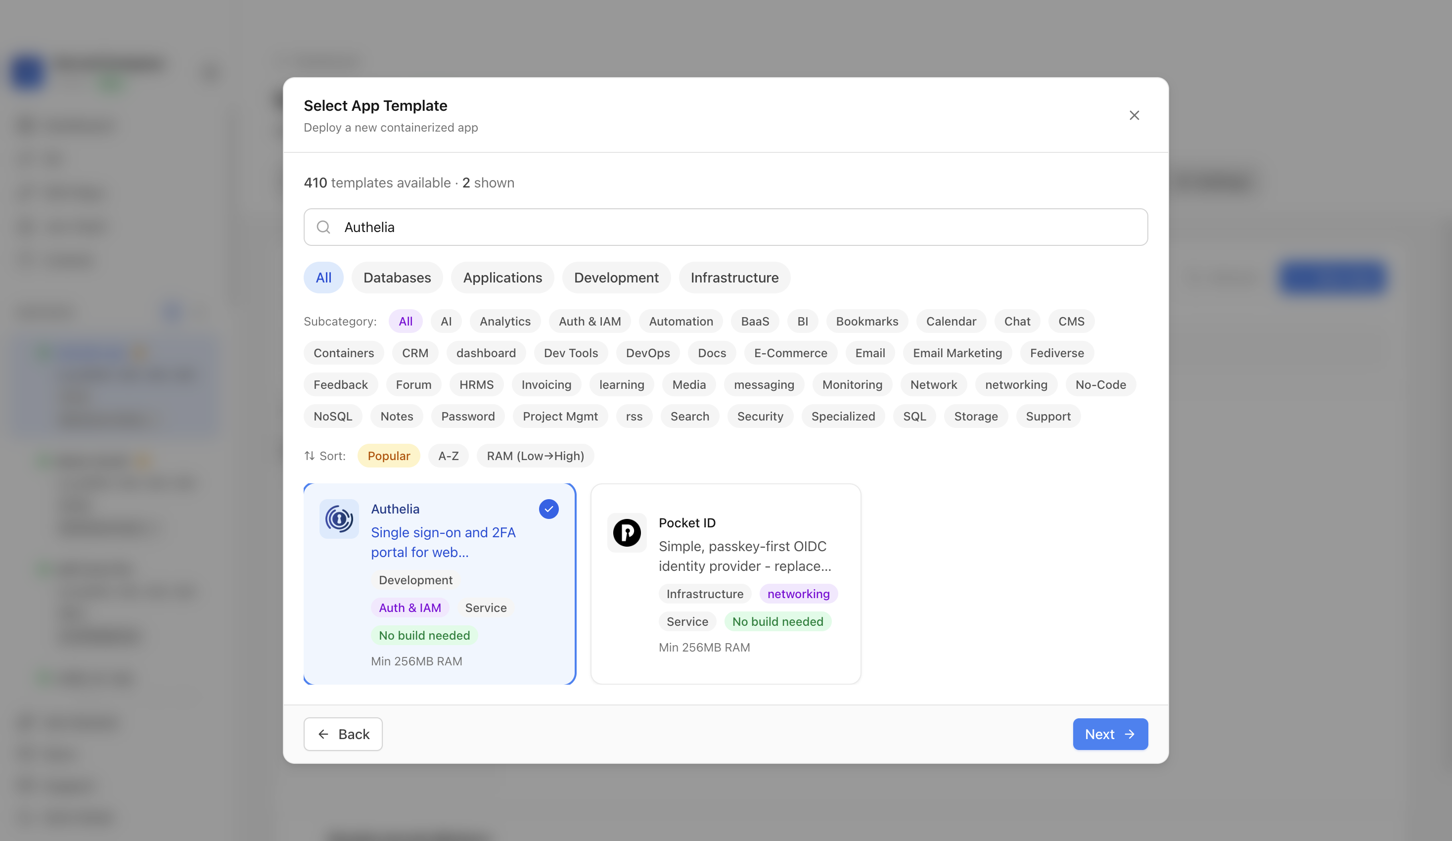Switch to the Infrastructure category
Image resolution: width=1452 pixels, height=841 pixels.
(734, 278)
